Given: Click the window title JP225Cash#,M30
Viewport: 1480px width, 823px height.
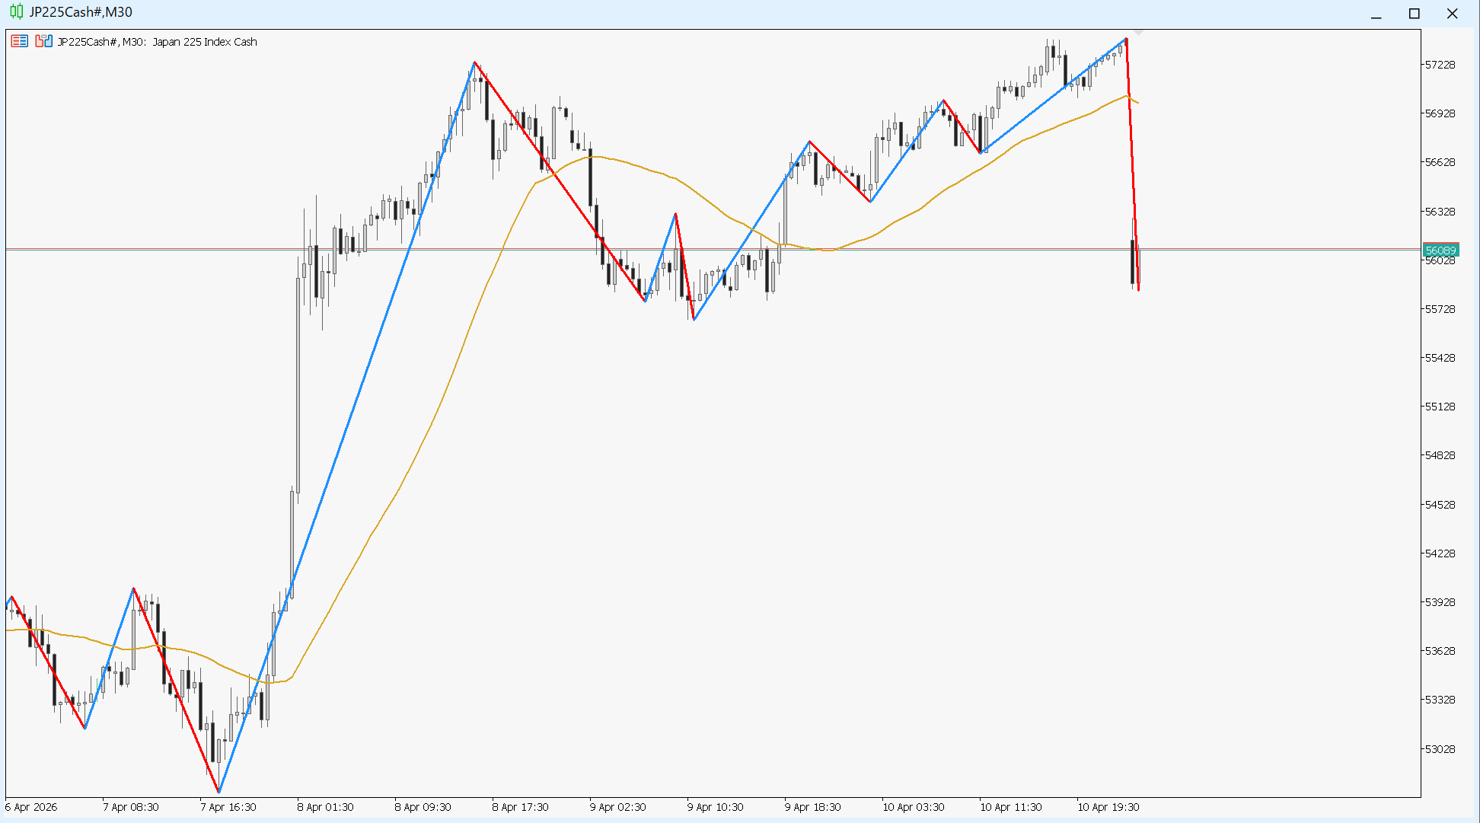Looking at the screenshot, I should pyautogui.click(x=80, y=12).
